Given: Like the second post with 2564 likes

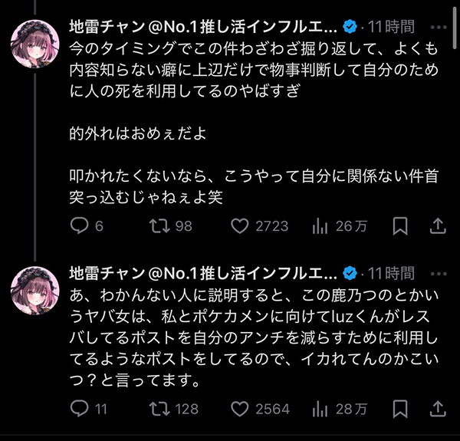Looking at the screenshot, I should click(x=241, y=407).
